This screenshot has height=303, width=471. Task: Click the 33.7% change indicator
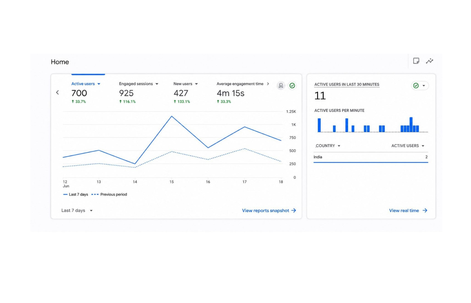[x=79, y=102]
